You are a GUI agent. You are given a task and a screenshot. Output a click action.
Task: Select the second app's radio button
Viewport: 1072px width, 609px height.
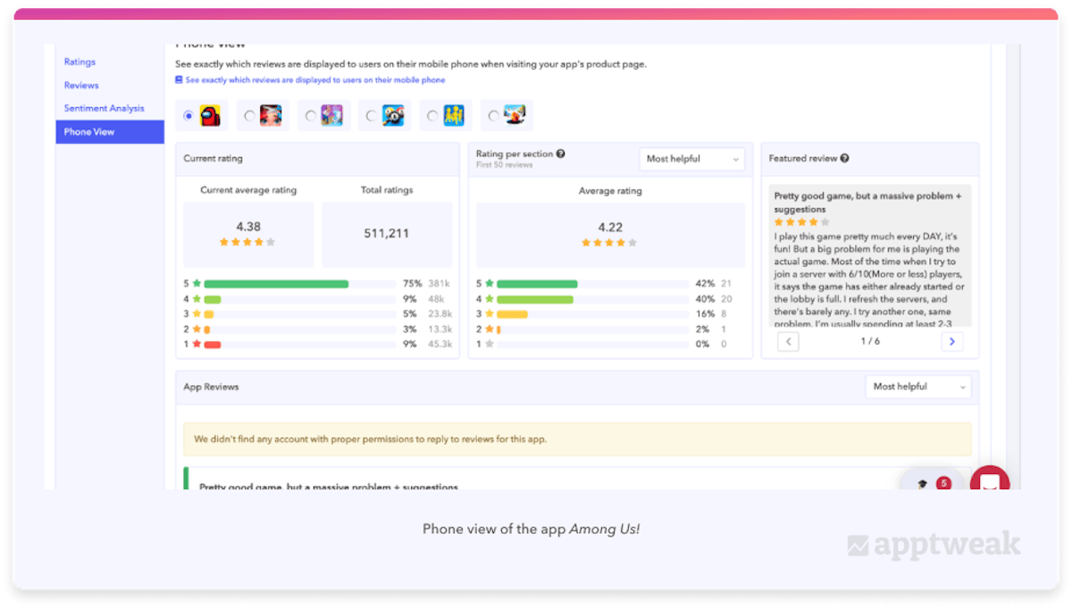[x=249, y=116]
